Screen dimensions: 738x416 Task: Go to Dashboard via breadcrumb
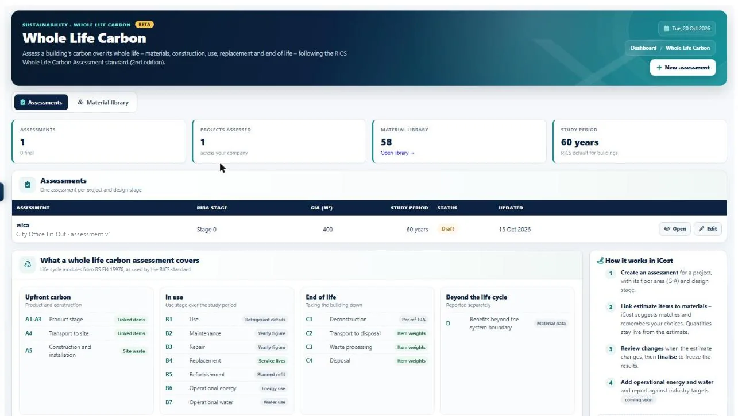click(x=643, y=48)
